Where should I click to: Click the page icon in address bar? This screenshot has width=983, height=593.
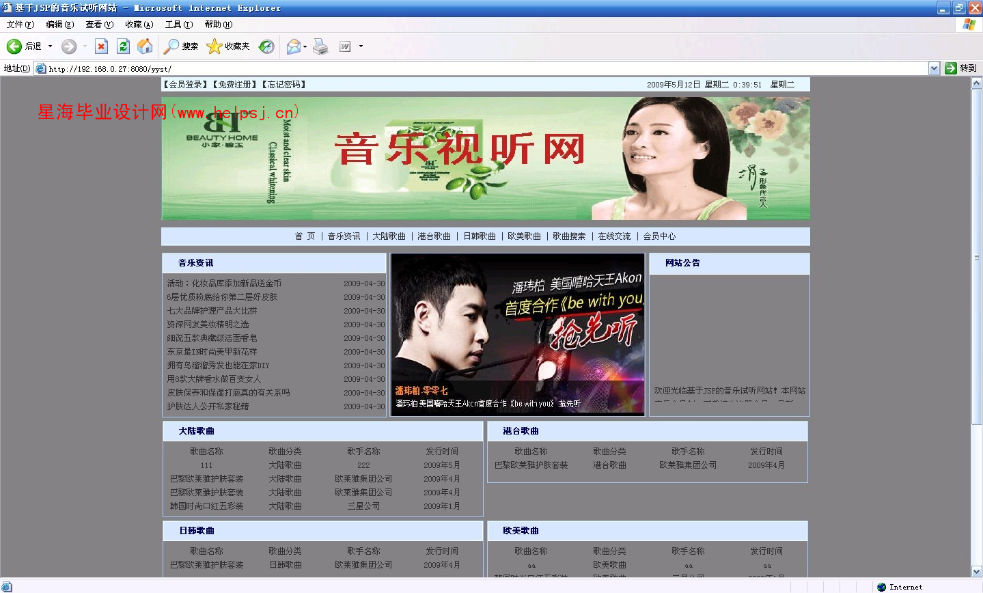tap(40, 68)
